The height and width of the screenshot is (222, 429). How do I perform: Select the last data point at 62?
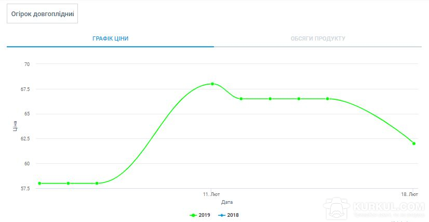click(x=414, y=143)
